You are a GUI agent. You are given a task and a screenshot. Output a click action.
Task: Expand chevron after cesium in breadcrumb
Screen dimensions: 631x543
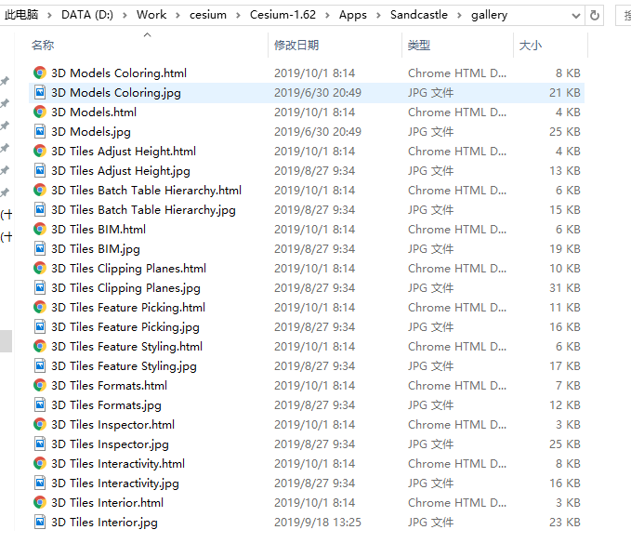coord(238,15)
